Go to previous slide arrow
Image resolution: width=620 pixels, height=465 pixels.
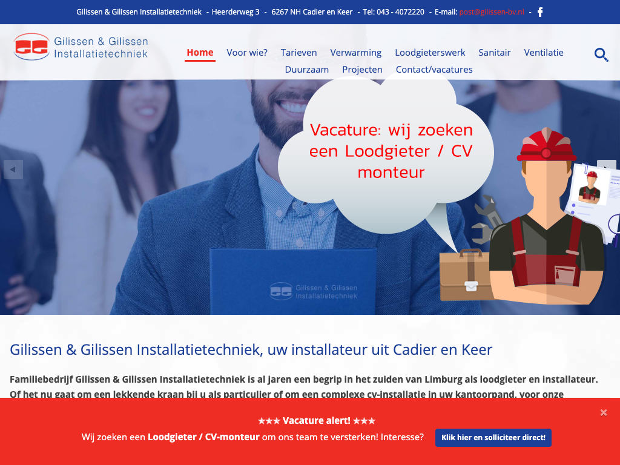point(13,170)
